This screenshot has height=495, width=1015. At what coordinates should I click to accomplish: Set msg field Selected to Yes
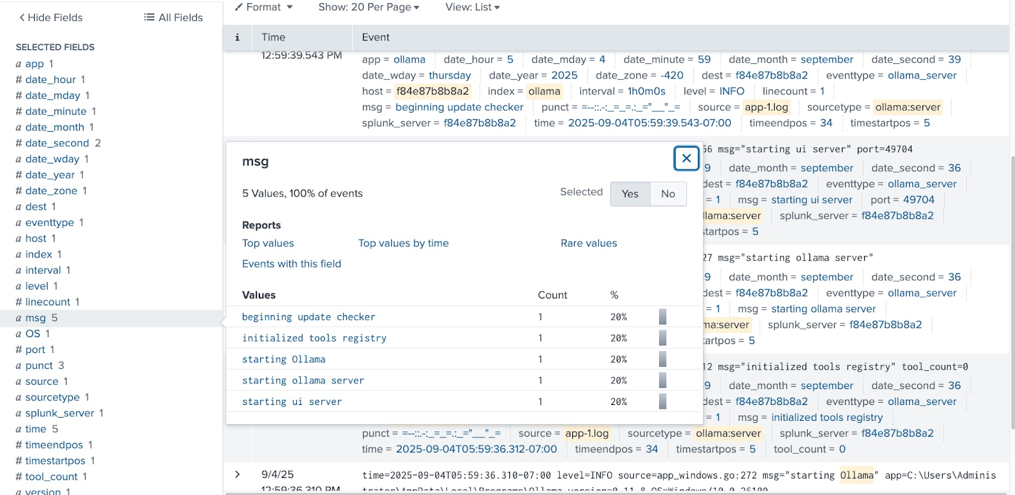(x=630, y=194)
